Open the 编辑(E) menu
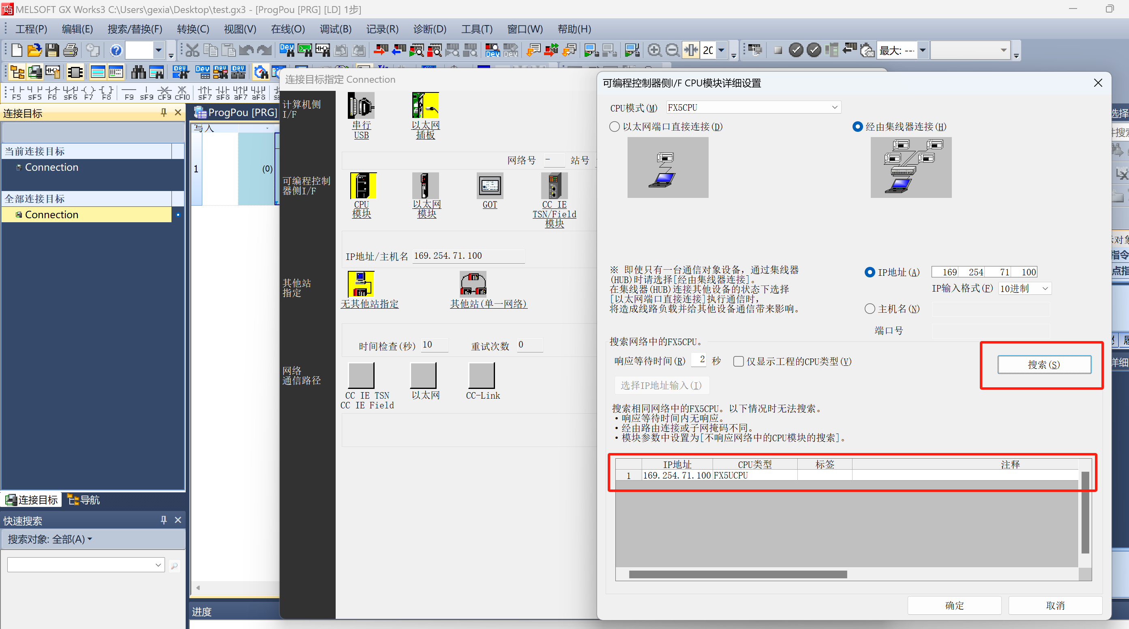 77,29
